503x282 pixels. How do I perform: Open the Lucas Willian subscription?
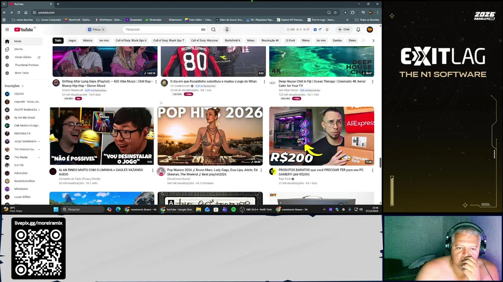pos(23,197)
